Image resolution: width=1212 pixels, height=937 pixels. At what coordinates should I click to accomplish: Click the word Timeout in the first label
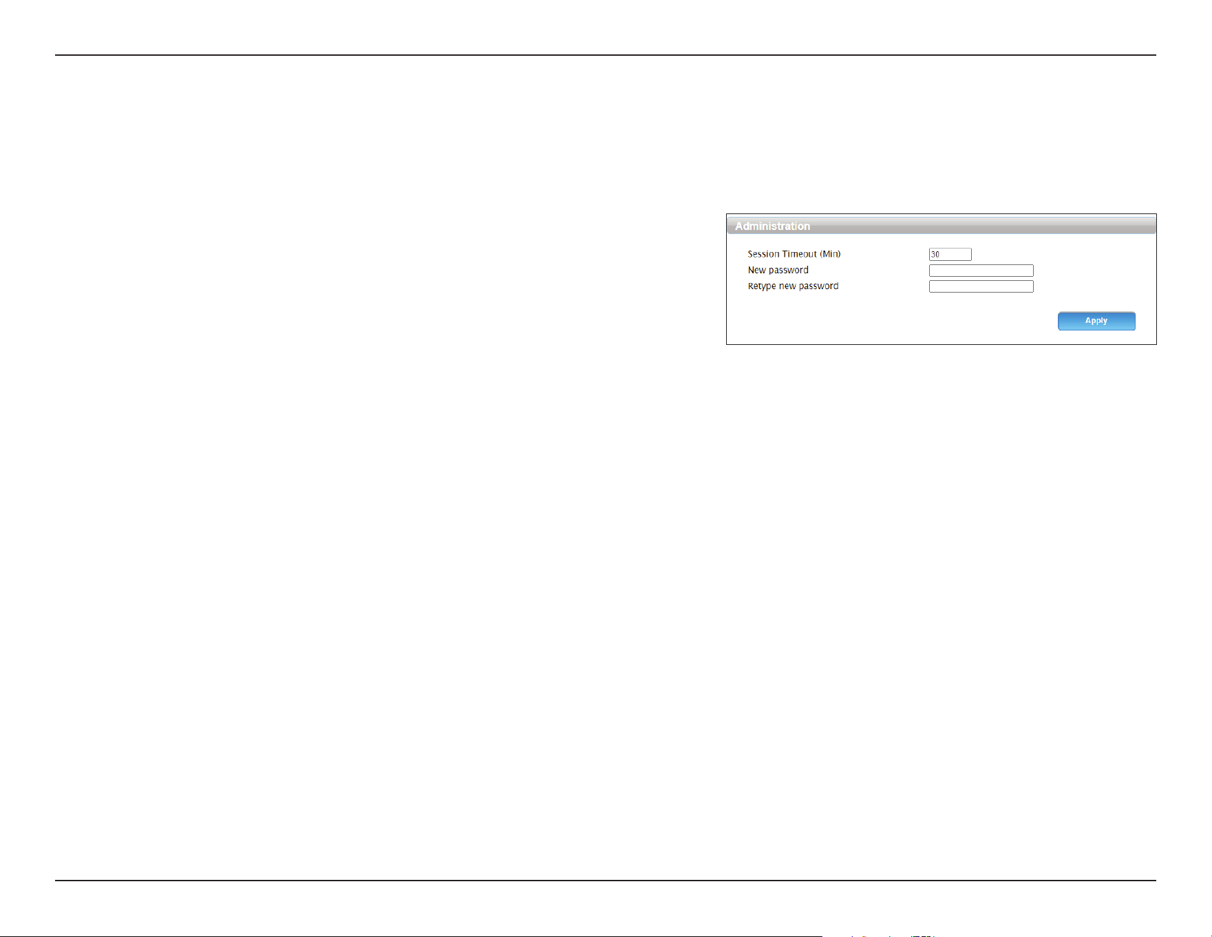800,254
